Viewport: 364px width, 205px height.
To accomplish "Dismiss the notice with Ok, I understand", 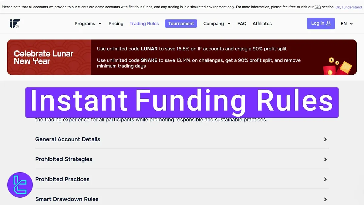I will click(349, 7).
